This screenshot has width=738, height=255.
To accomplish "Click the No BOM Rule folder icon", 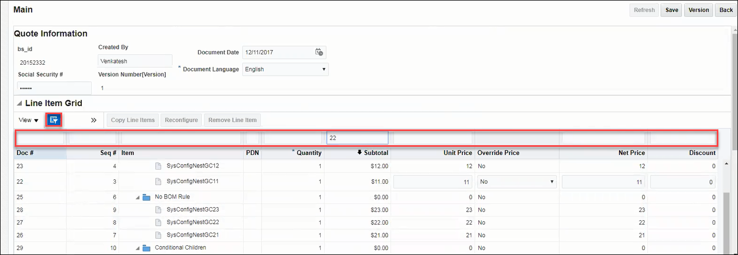I will 146,197.
